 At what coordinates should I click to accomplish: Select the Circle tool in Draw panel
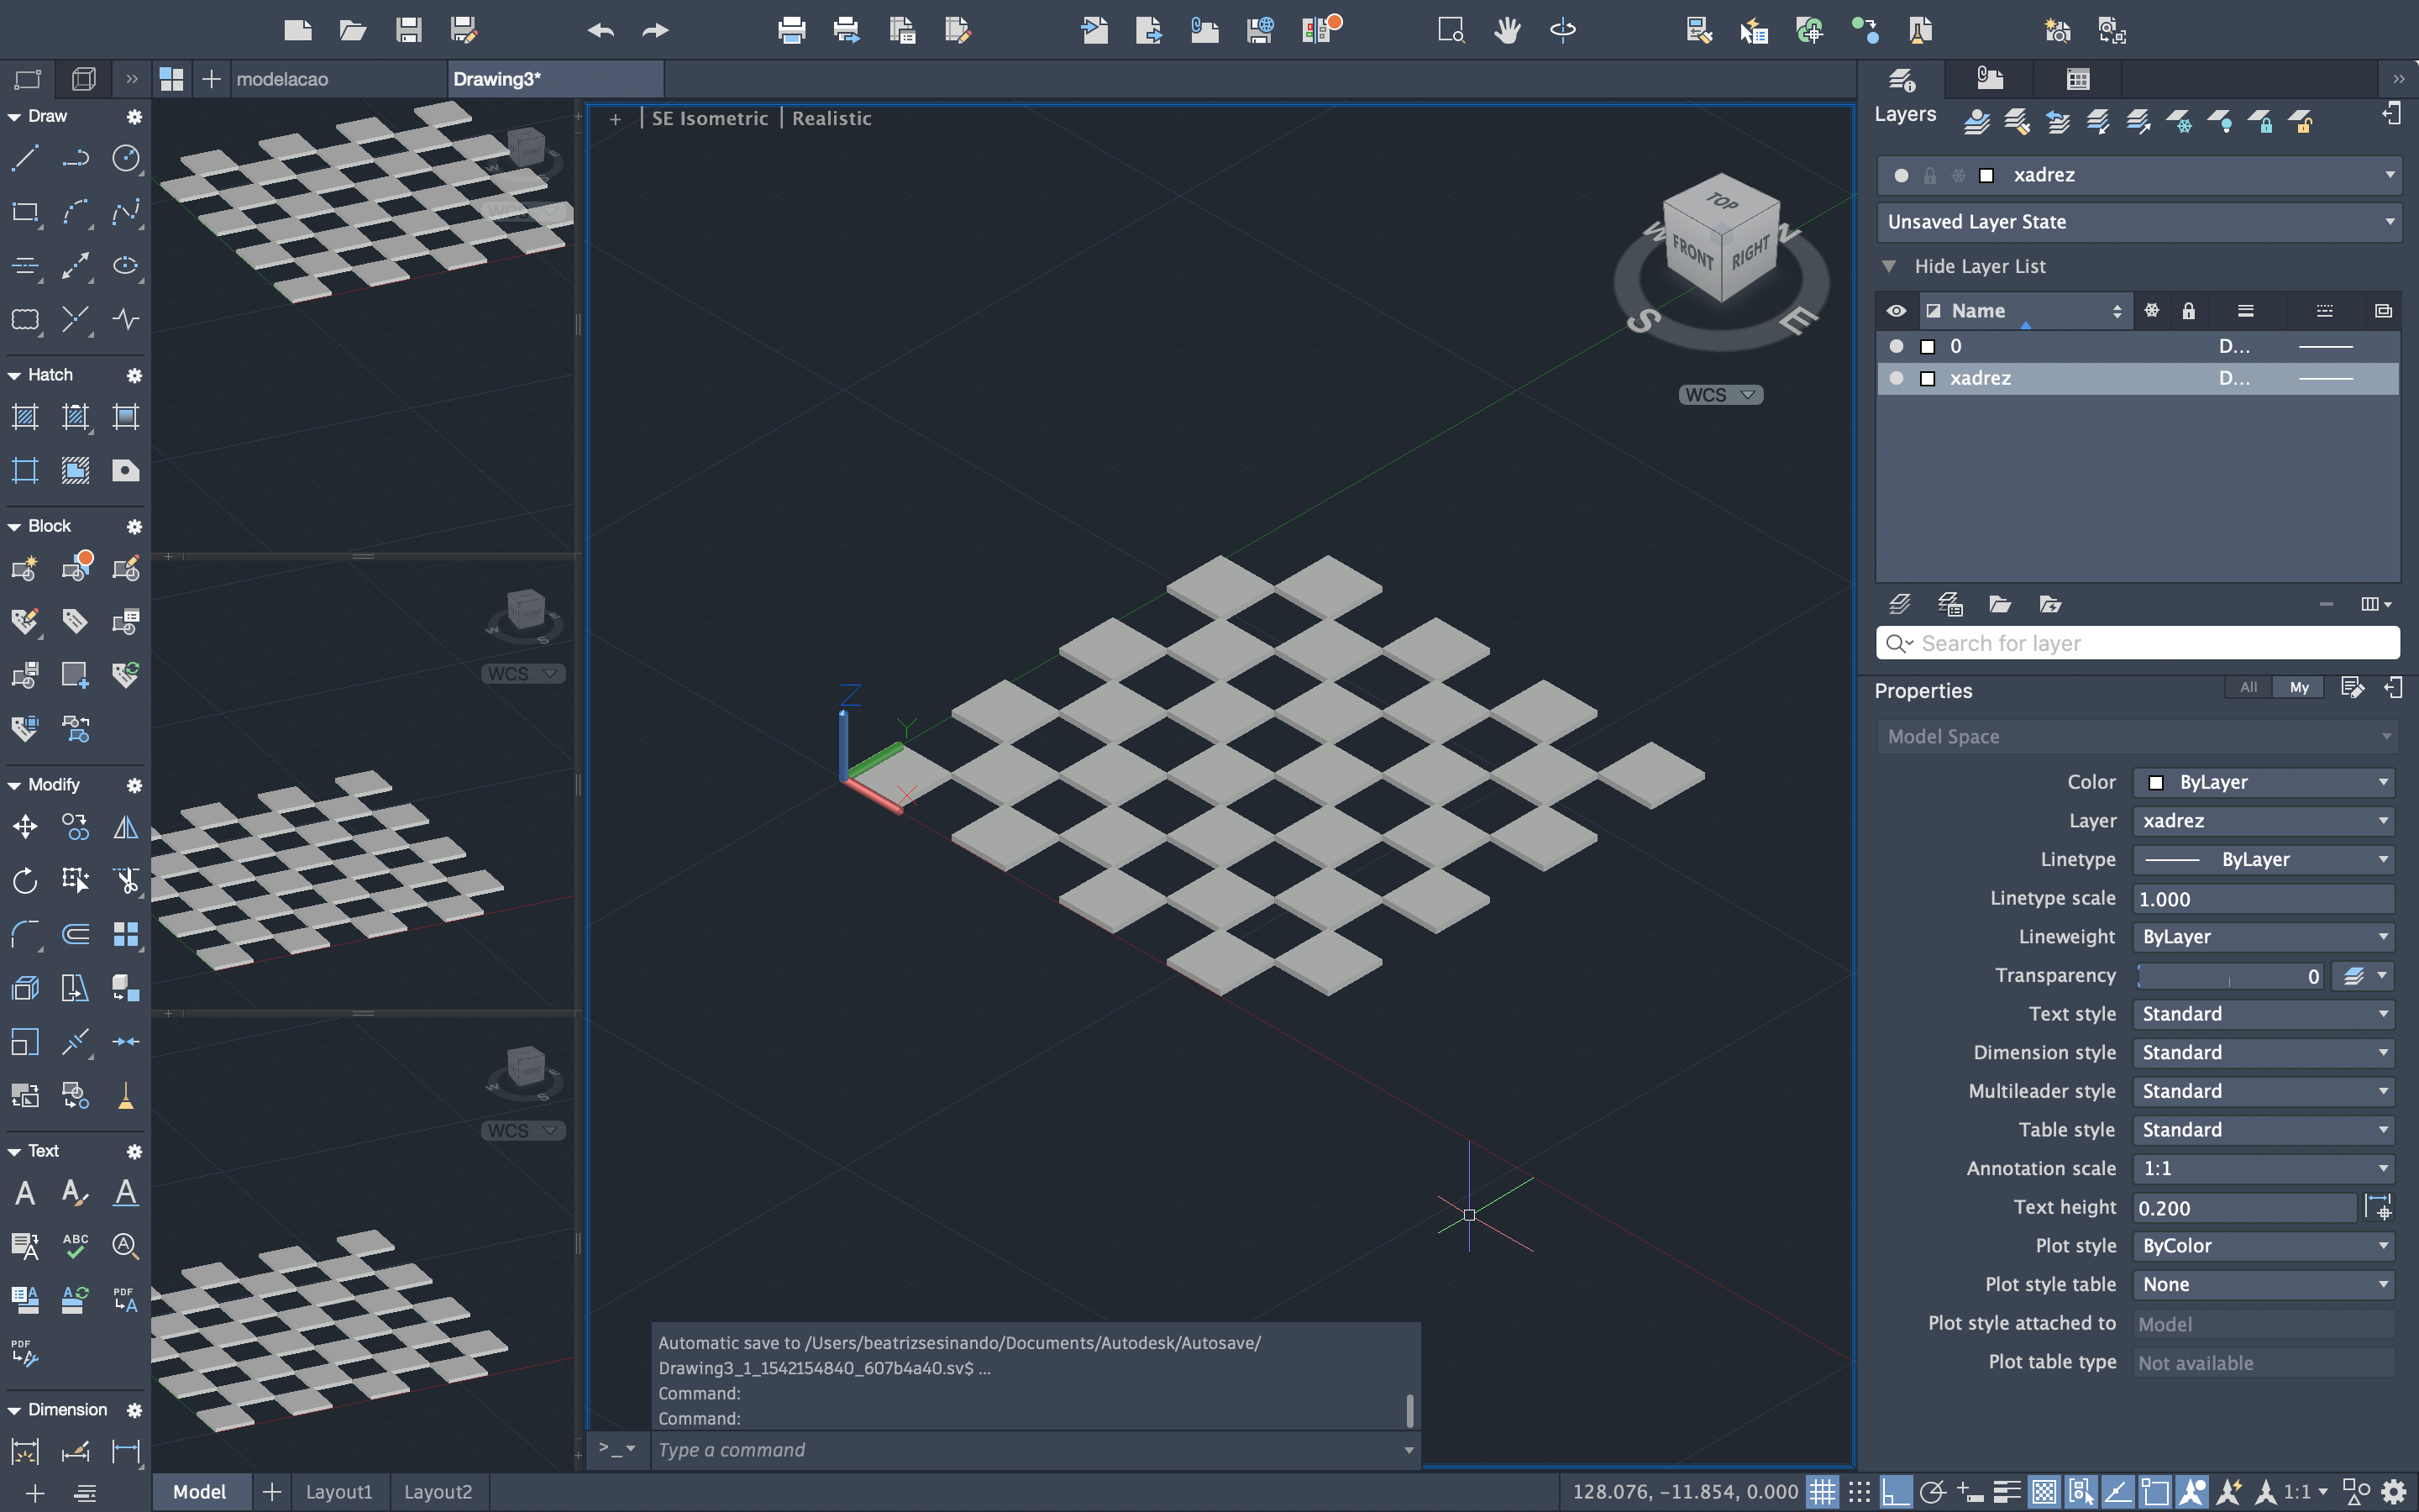(126, 158)
